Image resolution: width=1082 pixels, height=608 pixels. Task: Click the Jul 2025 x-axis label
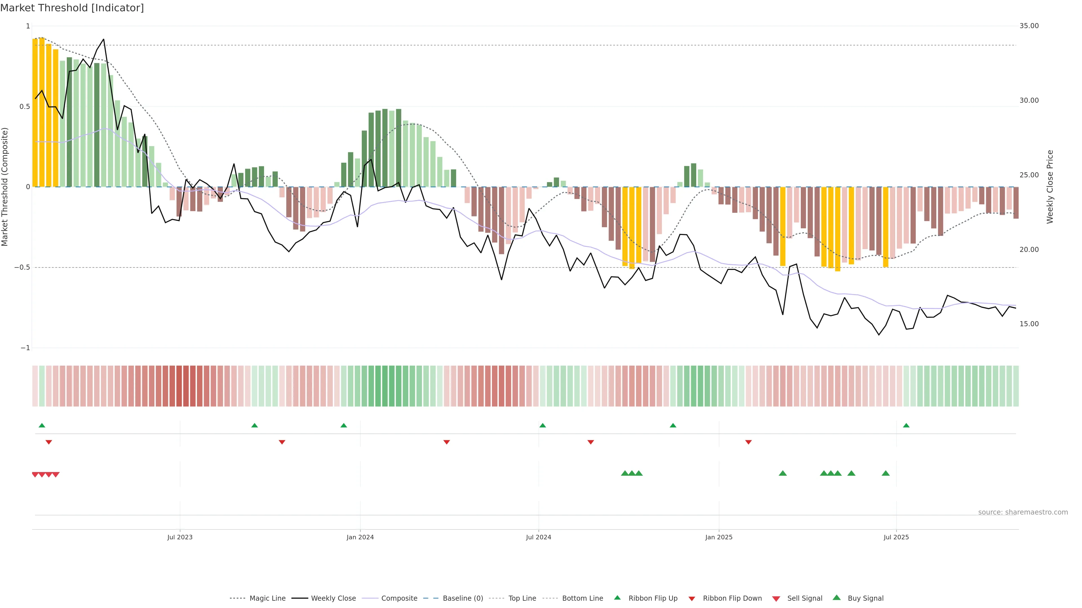pyautogui.click(x=896, y=537)
